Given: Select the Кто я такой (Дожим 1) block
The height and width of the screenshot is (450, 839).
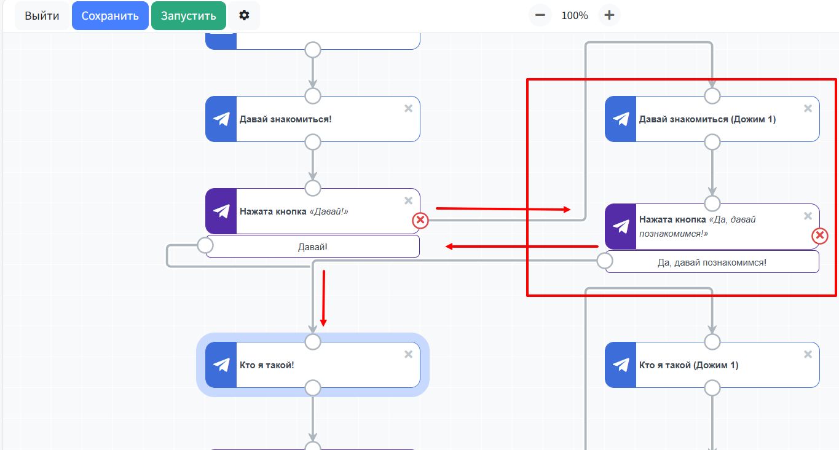Looking at the screenshot, I should tap(712, 365).
